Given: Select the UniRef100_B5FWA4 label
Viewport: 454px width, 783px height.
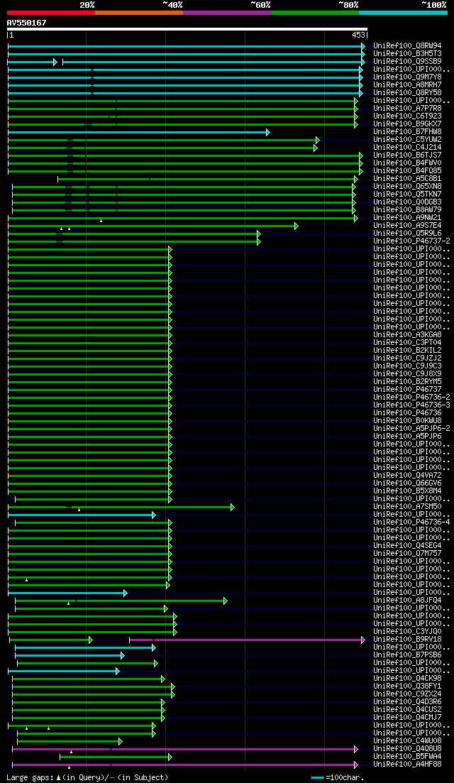Looking at the screenshot, I should point(407,757).
